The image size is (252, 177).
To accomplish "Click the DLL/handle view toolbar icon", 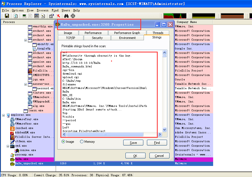I will (43, 16).
